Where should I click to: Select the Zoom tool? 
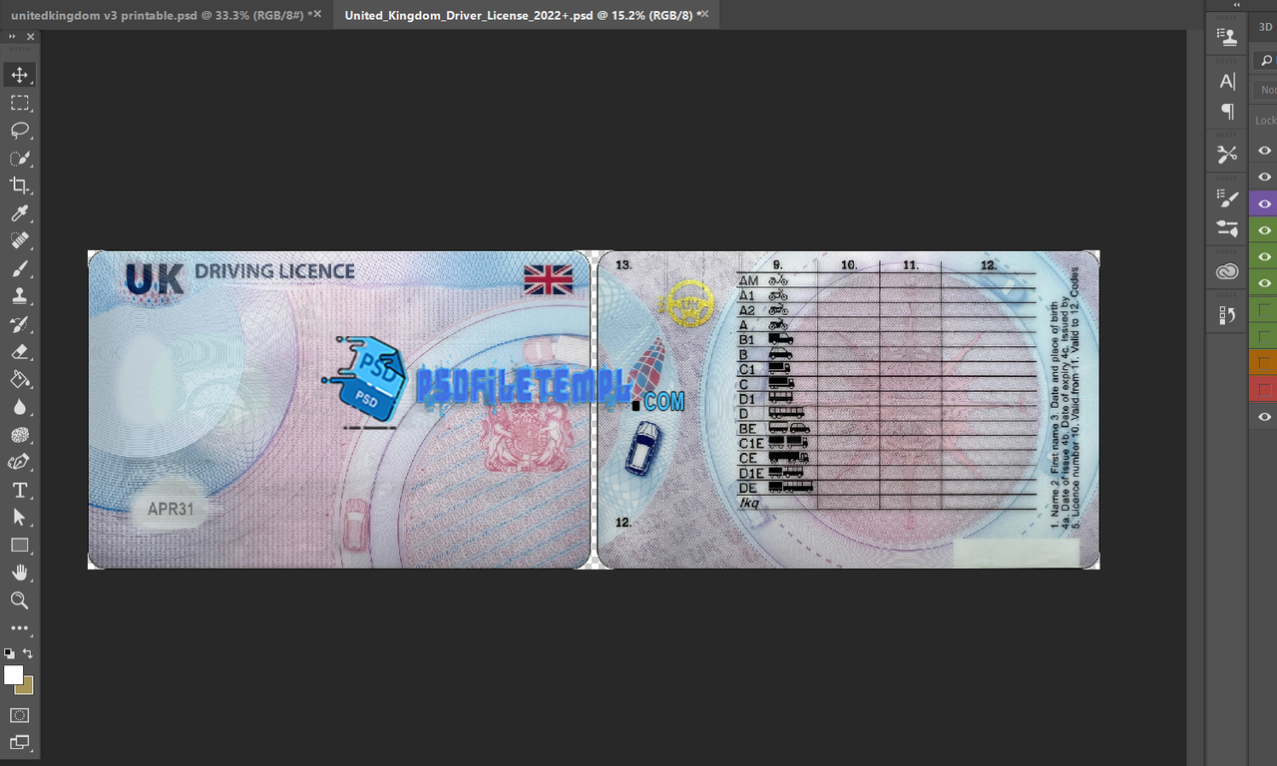tap(20, 600)
